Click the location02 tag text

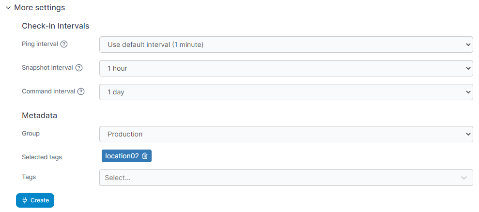pyautogui.click(x=122, y=156)
